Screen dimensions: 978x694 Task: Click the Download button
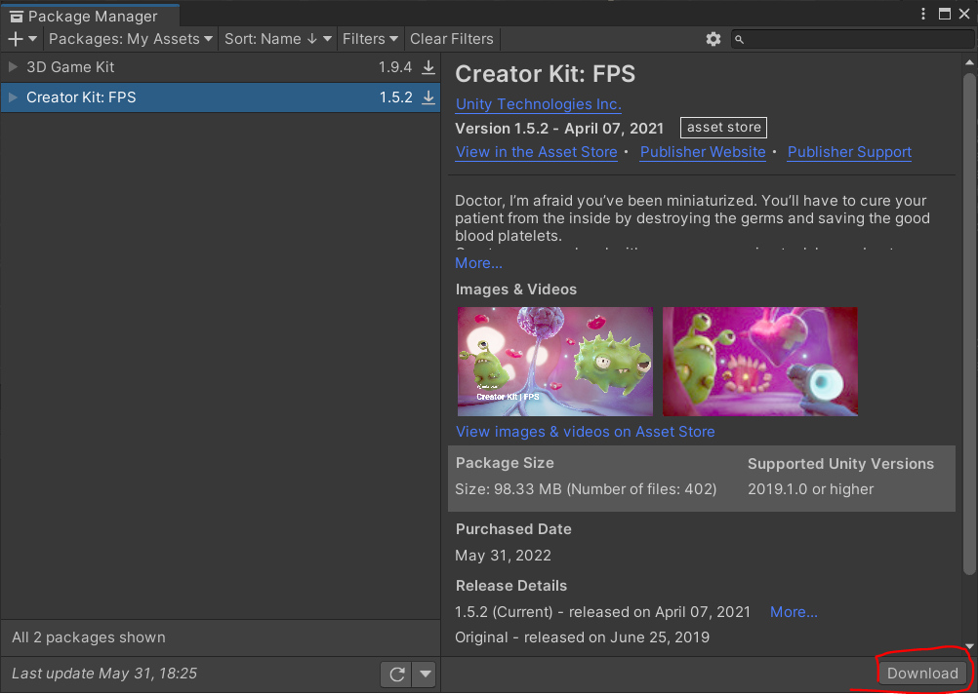click(x=922, y=674)
